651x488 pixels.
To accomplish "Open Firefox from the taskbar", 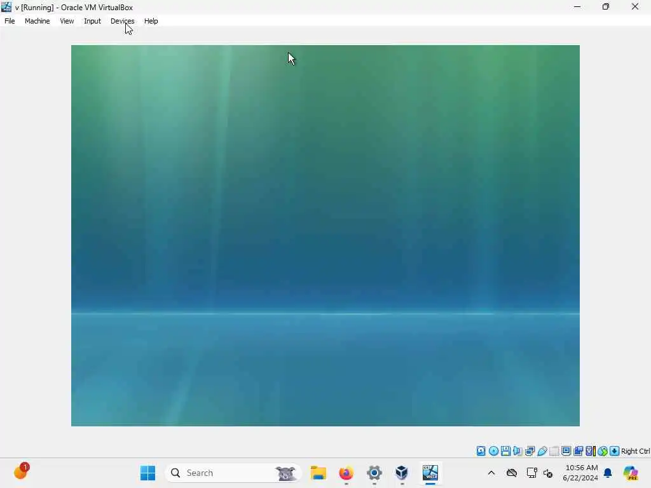I will [x=346, y=473].
